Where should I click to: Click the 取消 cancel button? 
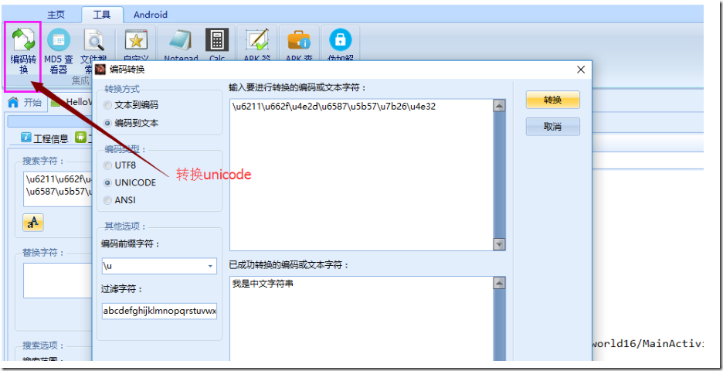click(x=552, y=127)
